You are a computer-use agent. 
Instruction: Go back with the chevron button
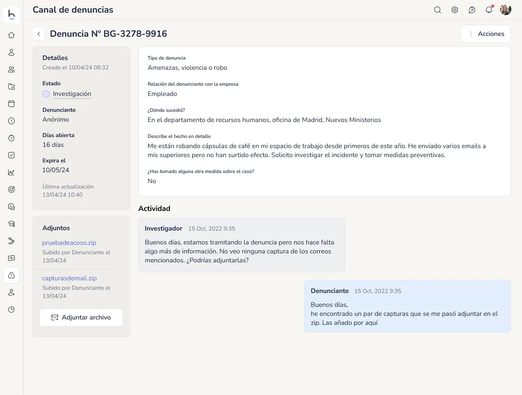(39, 34)
